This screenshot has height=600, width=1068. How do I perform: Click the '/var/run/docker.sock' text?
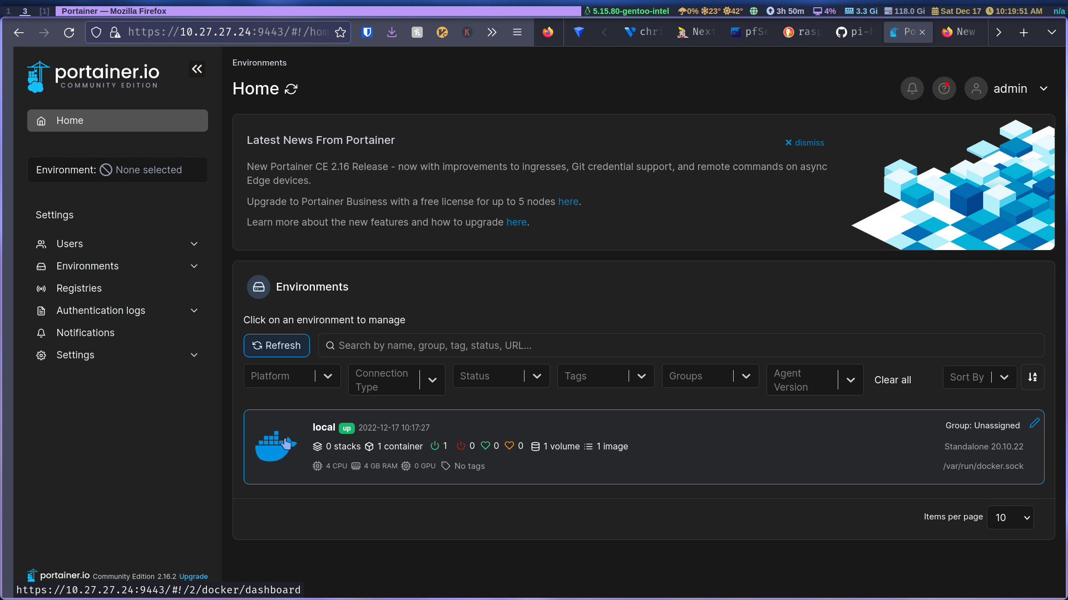click(983, 466)
